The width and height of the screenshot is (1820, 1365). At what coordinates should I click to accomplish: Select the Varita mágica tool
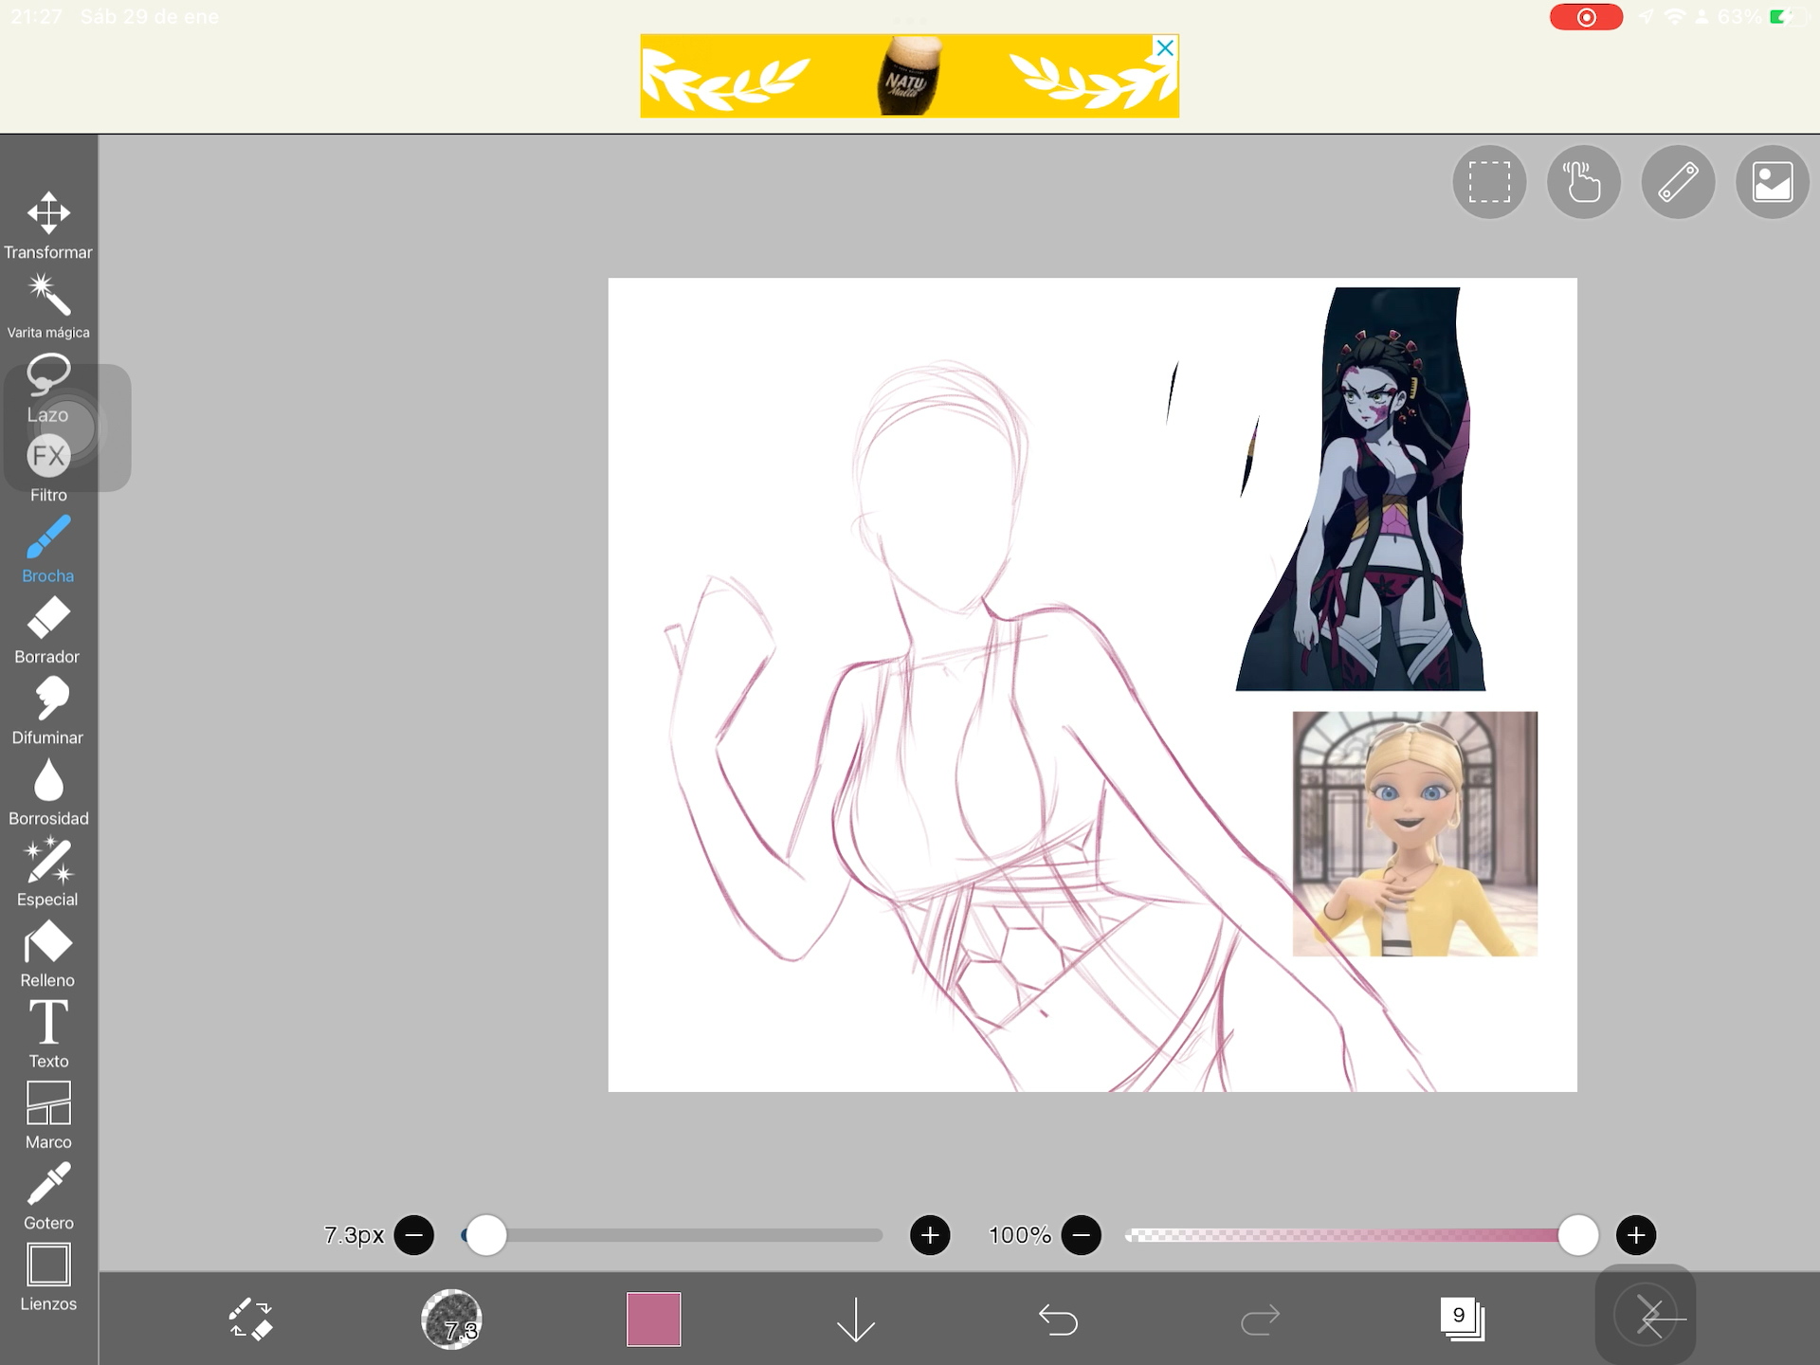click(x=48, y=306)
